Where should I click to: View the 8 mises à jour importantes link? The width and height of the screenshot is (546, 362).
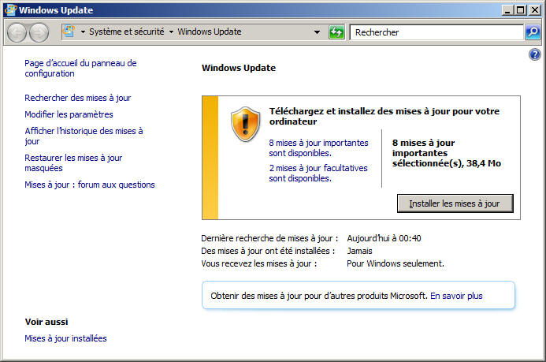pos(318,147)
